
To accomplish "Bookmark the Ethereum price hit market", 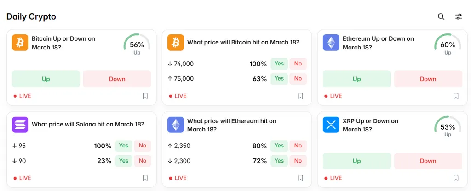I will point(300,178).
